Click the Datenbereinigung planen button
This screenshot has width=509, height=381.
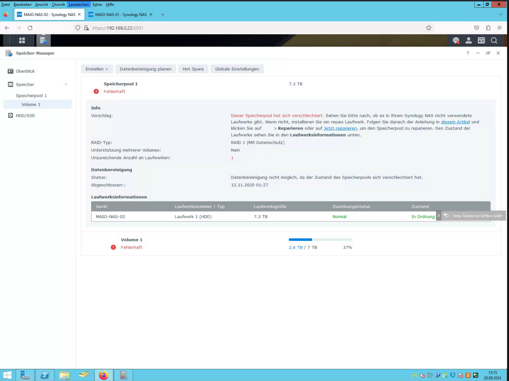point(145,69)
